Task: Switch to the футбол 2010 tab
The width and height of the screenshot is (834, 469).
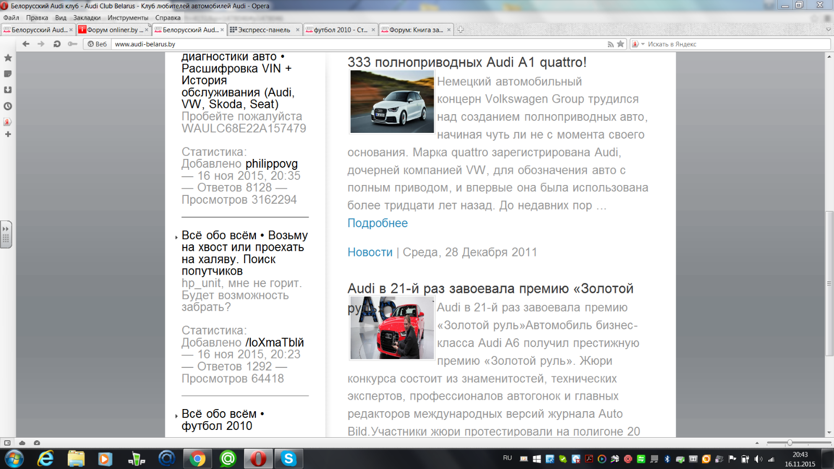Action: pos(340,30)
